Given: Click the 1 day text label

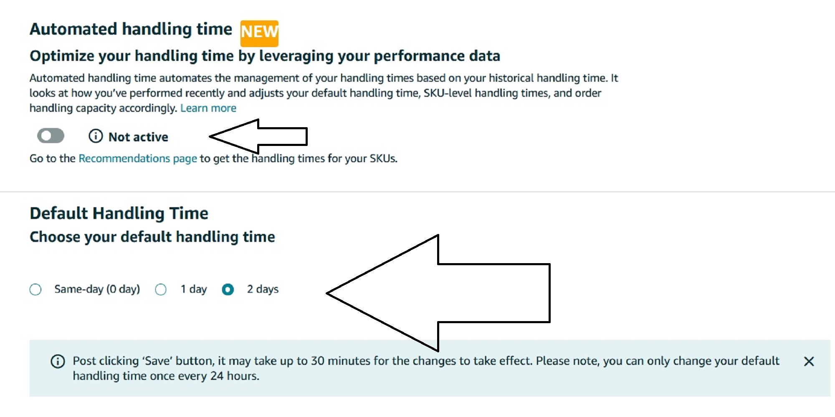Looking at the screenshot, I should click(194, 289).
